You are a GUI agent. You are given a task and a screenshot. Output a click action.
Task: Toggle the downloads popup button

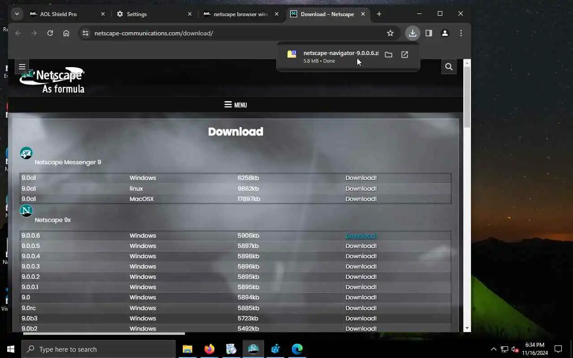click(x=413, y=33)
